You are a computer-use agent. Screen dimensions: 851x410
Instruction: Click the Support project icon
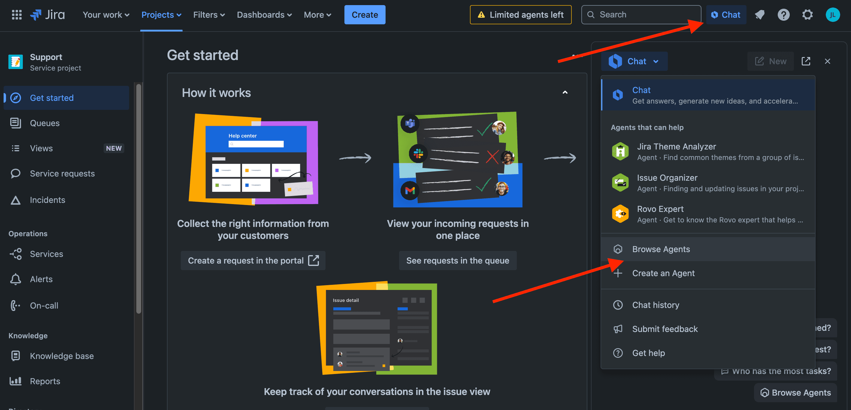pyautogui.click(x=15, y=62)
